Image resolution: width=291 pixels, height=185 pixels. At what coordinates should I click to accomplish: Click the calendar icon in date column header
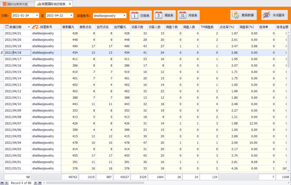pyautogui.click(x=7, y=27)
